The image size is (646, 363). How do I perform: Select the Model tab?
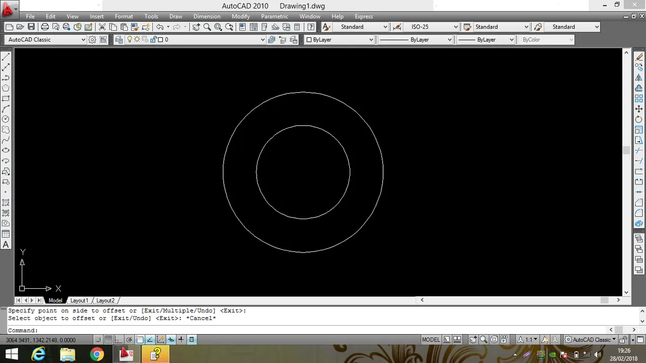pyautogui.click(x=56, y=300)
